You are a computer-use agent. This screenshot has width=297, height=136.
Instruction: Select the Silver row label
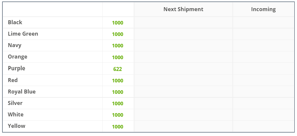(x=15, y=103)
